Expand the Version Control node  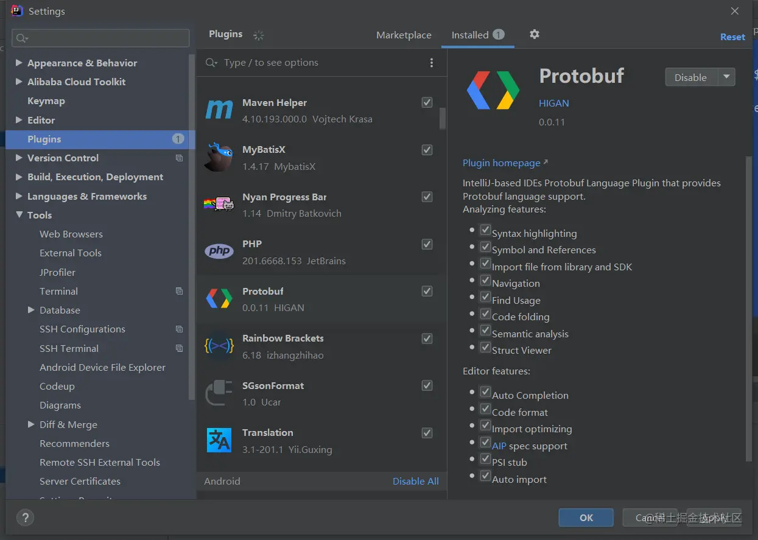[19, 158]
